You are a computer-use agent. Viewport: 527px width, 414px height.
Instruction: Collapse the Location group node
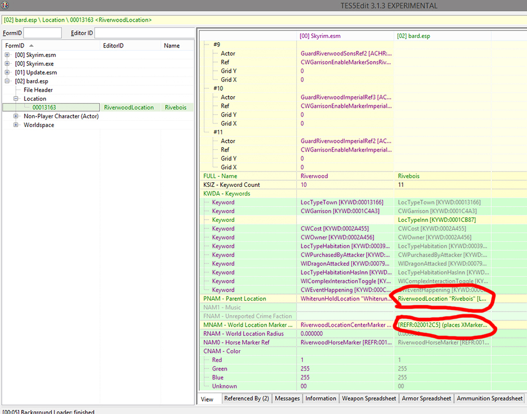(x=15, y=98)
